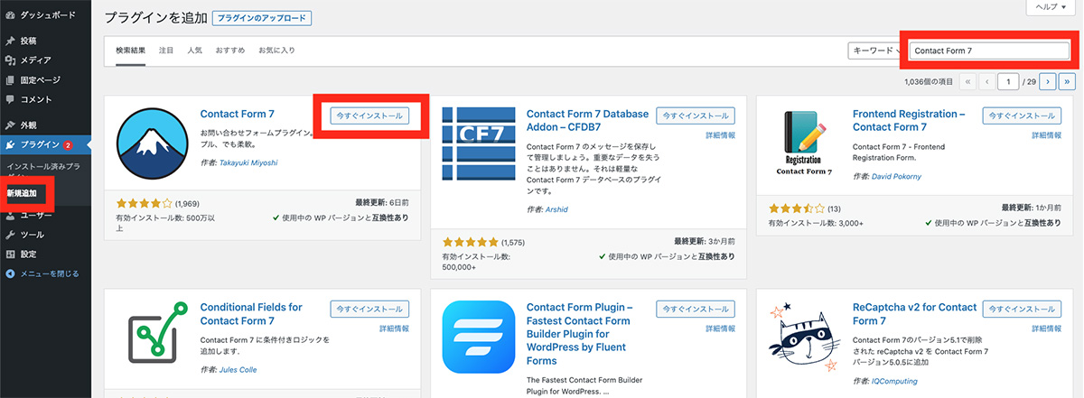Switch to the 検索結果 tab
The height and width of the screenshot is (398, 1084).
131,50
